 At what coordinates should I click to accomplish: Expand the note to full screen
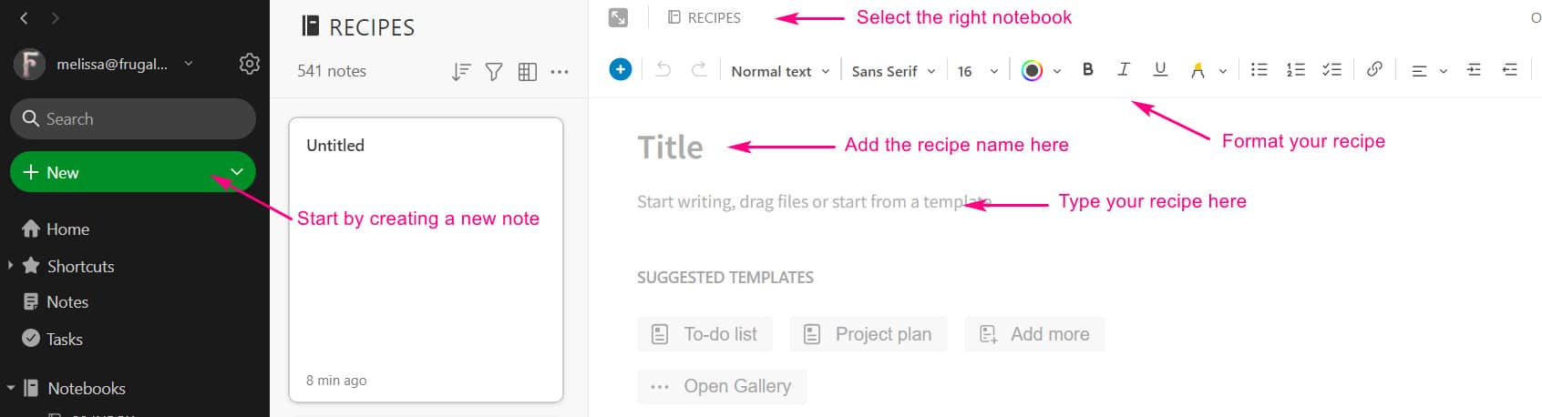point(618,17)
